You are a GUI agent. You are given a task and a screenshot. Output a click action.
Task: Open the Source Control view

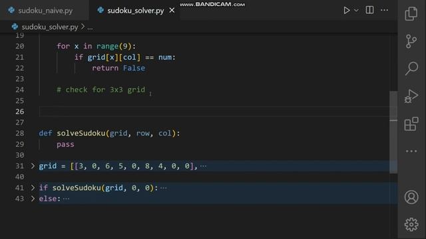tap(411, 41)
